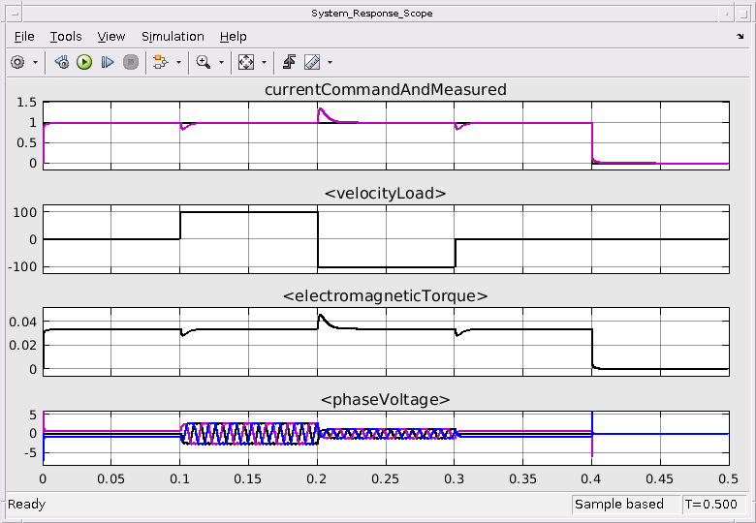756x523 pixels.
Task: Open the Simulation menu
Action: point(173,37)
